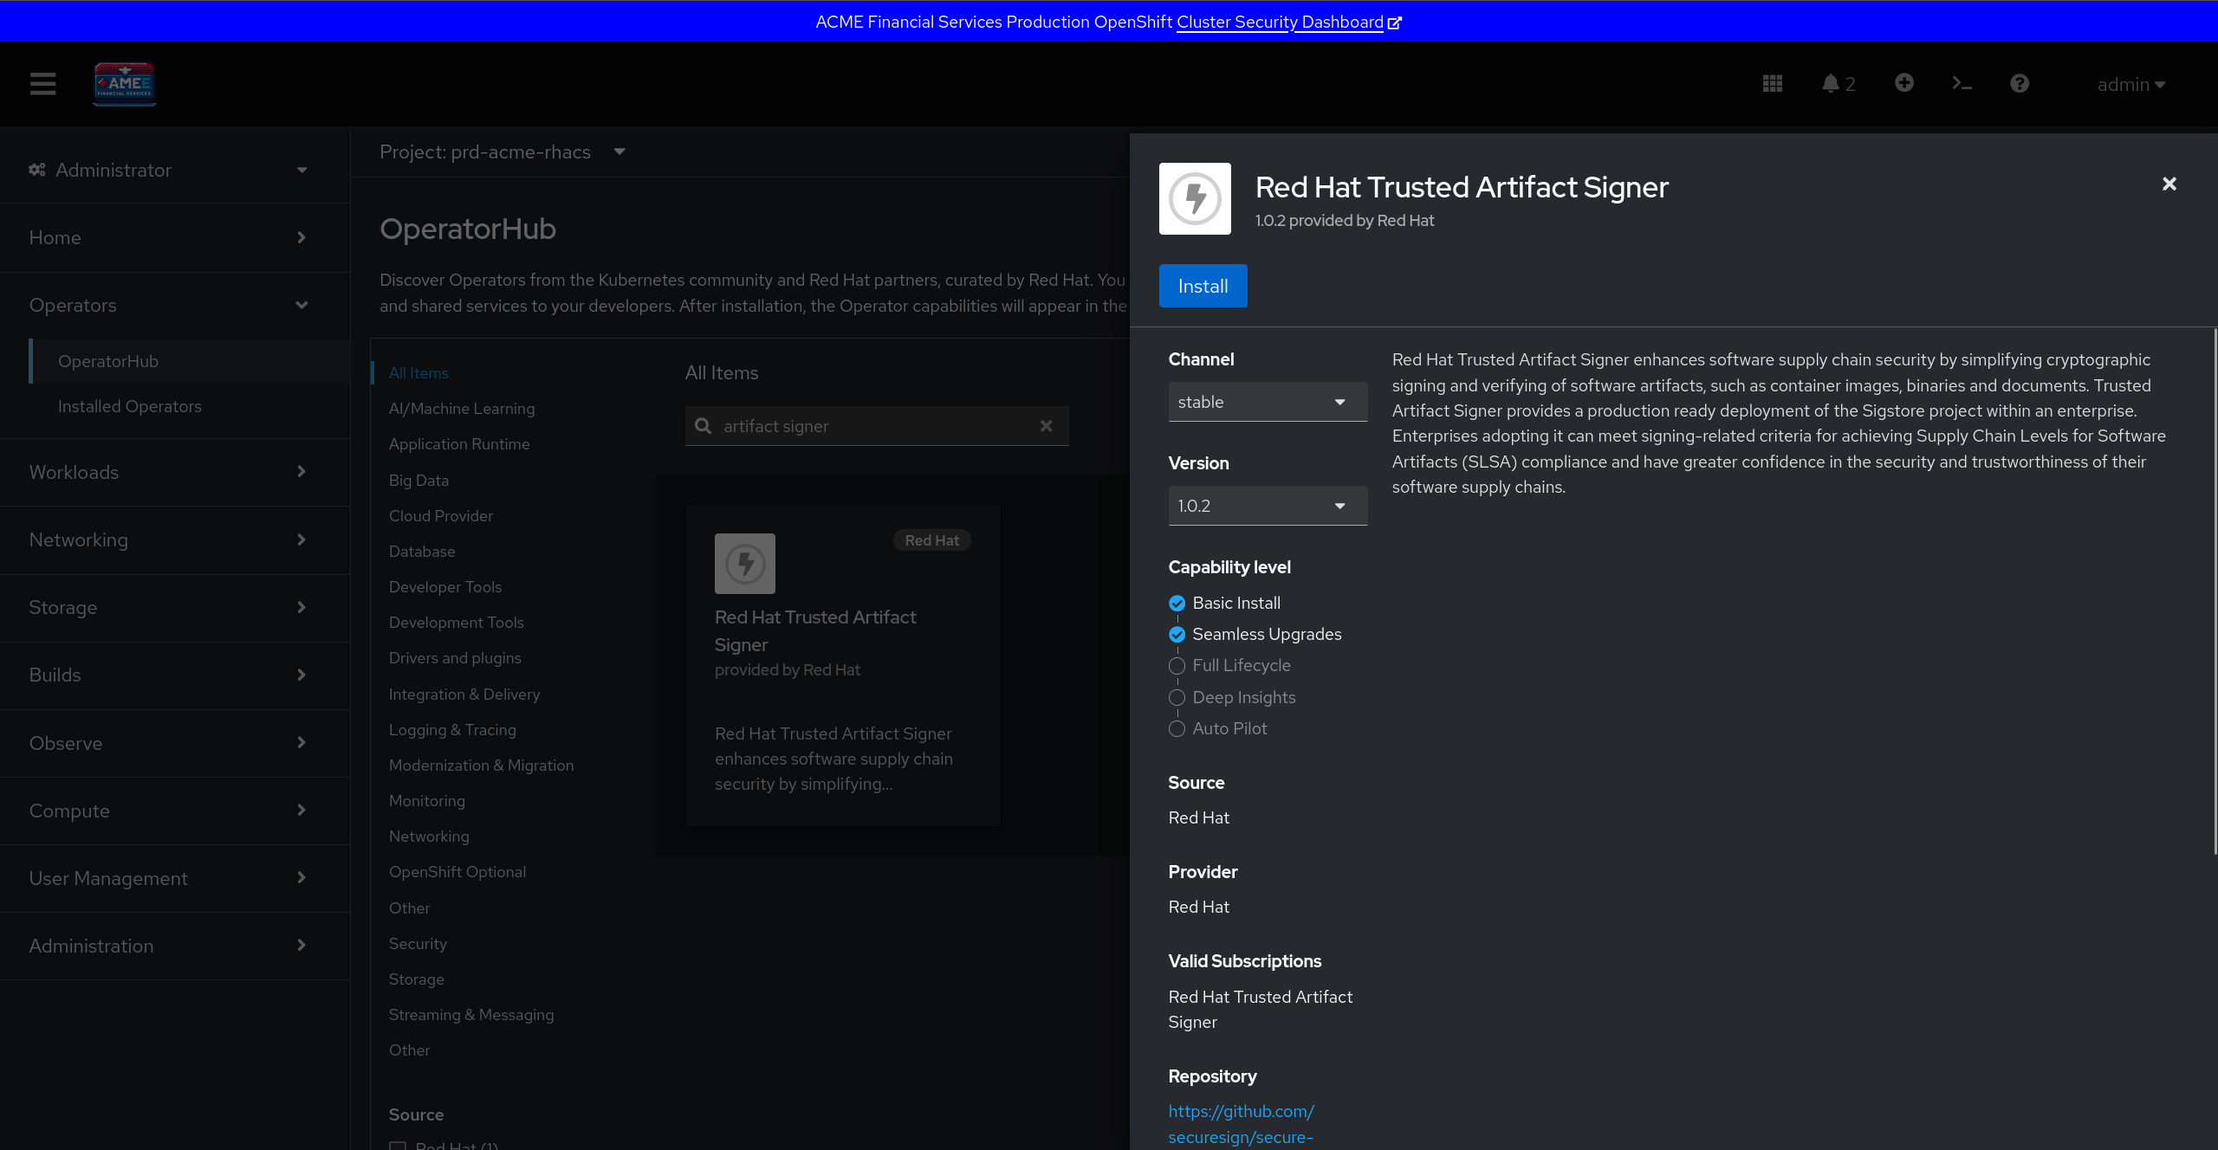The height and width of the screenshot is (1150, 2218).
Task: Open Installed Operators in sidebar
Action: click(x=129, y=406)
